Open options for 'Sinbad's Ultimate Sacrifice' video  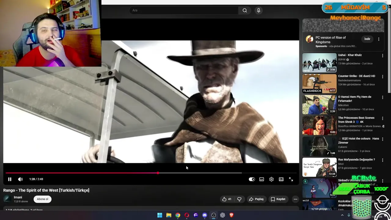(382, 181)
